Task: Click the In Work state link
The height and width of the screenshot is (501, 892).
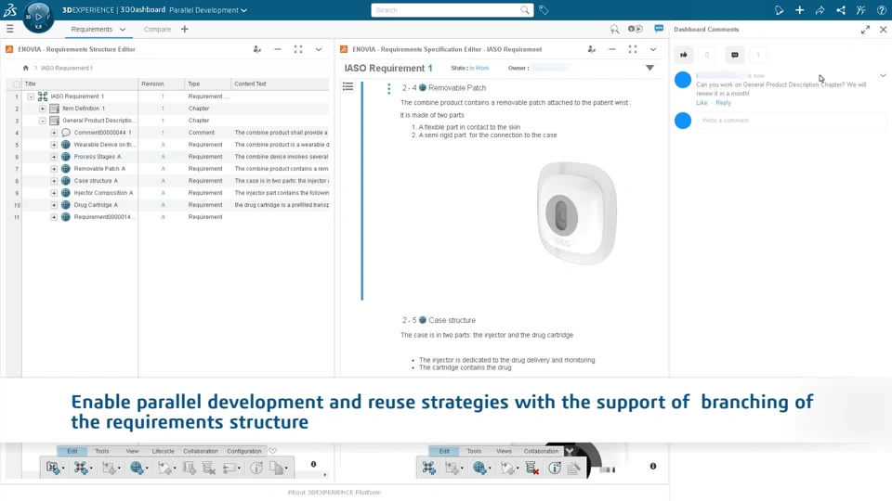Action: coord(479,68)
